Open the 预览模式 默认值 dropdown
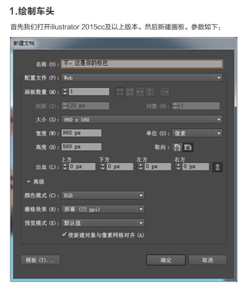The height and width of the screenshot is (284, 249). click(103, 223)
